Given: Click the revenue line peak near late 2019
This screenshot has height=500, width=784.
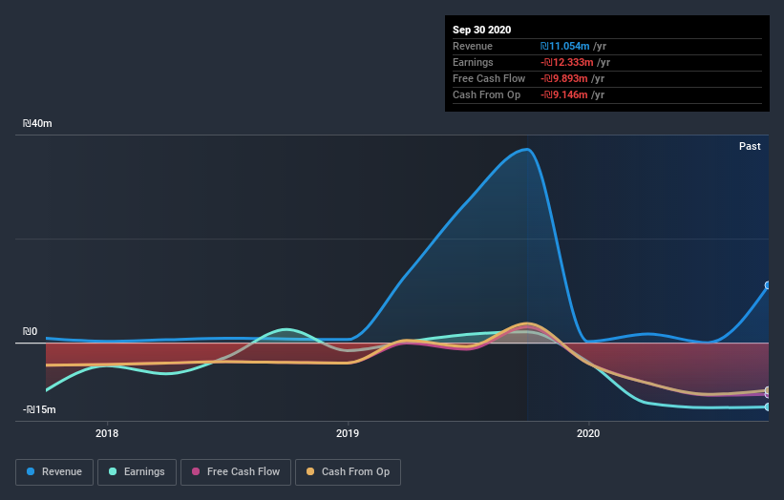Looking at the screenshot, I should (x=526, y=150).
